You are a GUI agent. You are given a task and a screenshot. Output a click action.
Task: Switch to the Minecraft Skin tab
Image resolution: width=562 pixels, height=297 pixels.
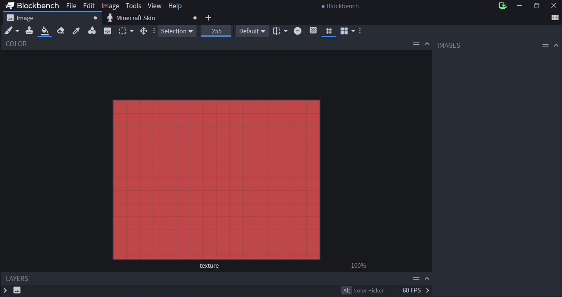[x=136, y=18]
